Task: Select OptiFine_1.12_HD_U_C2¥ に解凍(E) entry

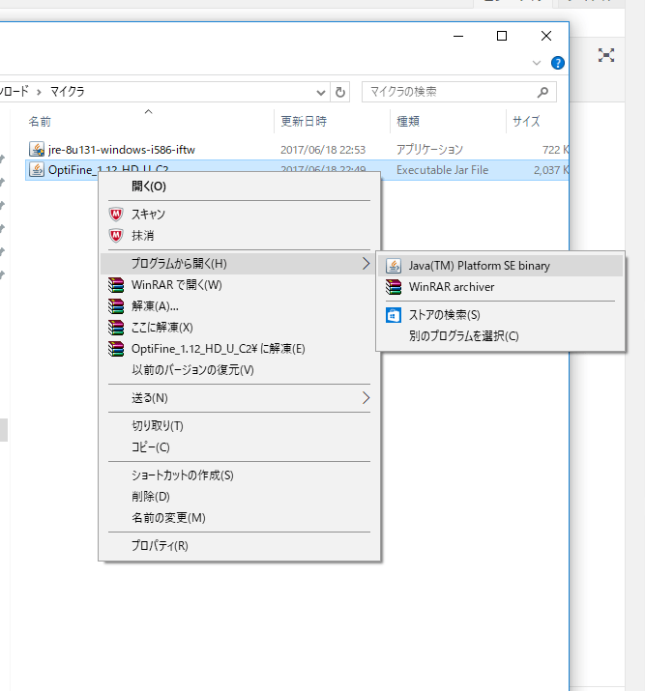Action: pos(240,349)
